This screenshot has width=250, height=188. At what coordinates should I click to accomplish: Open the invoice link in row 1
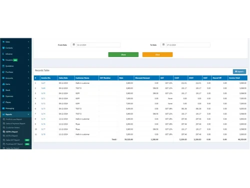tap(43, 83)
